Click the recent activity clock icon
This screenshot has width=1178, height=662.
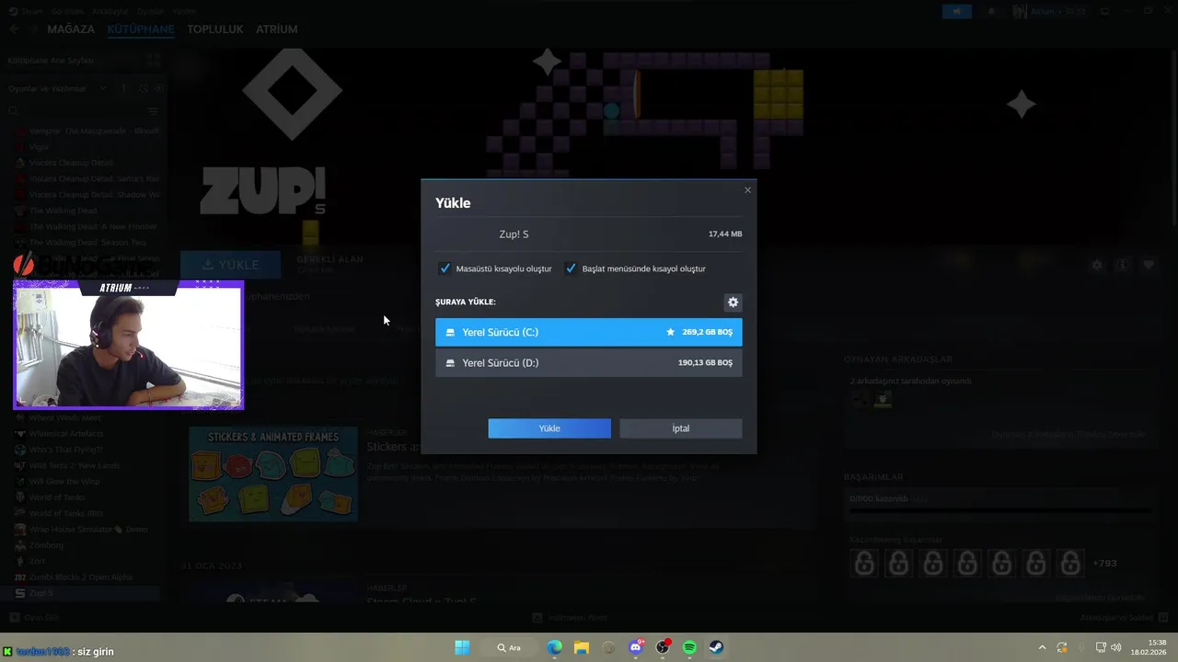[144, 88]
